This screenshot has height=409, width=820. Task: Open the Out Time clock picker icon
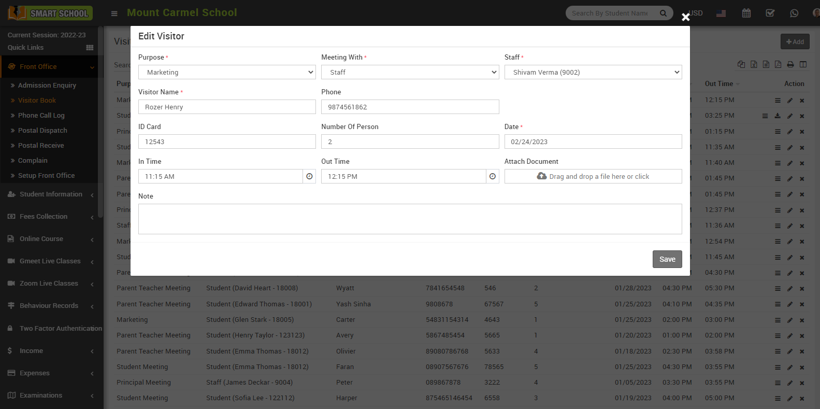tap(493, 176)
